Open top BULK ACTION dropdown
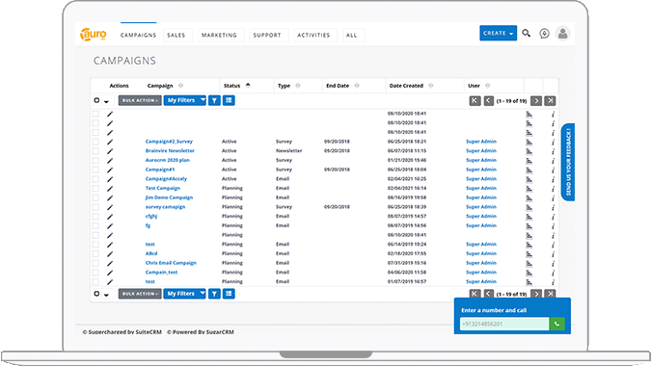This screenshot has width=651, height=366. click(140, 100)
